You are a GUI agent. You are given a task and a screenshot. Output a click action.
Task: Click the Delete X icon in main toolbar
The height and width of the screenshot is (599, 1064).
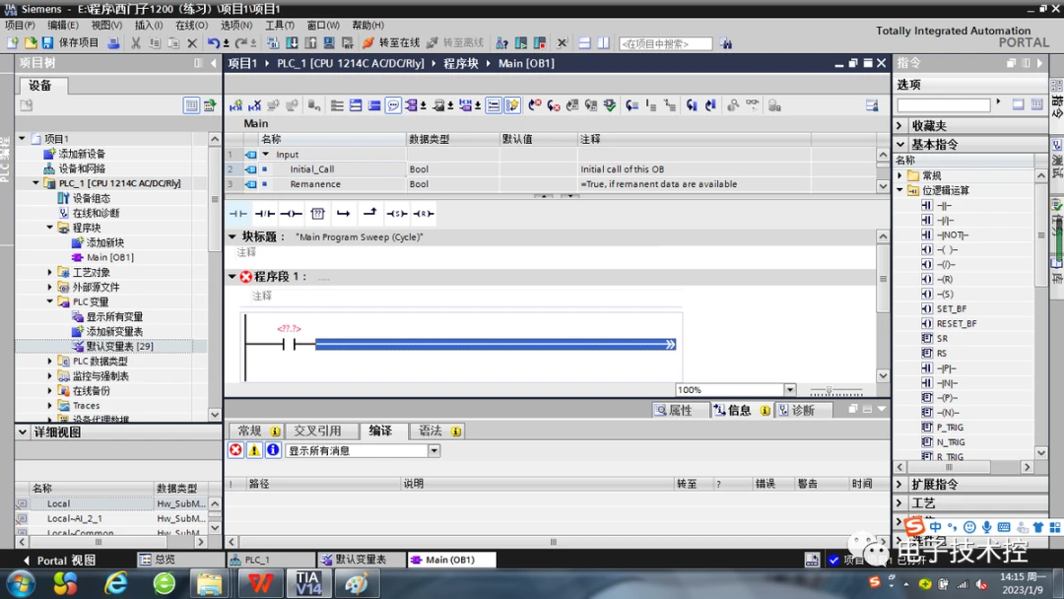tap(192, 42)
